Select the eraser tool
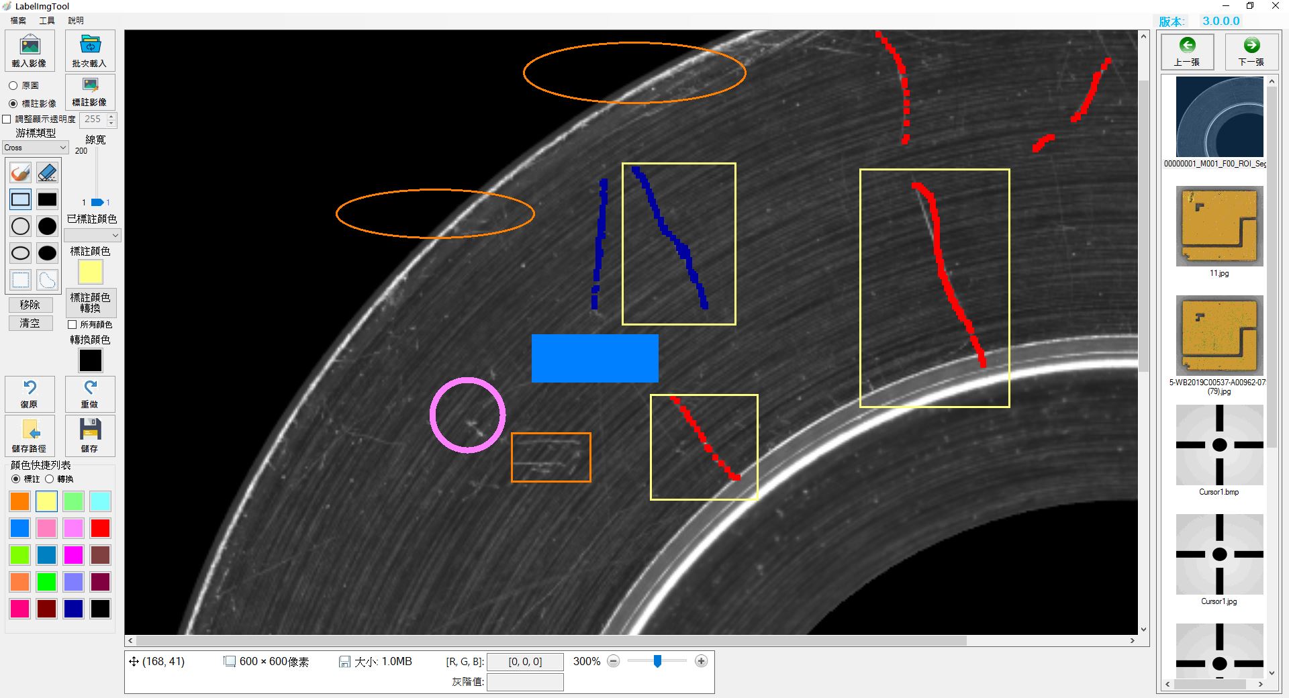The image size is (1289, 698). tap(47, 172)
